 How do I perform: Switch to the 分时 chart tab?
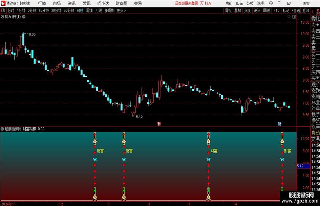(11, 10)
